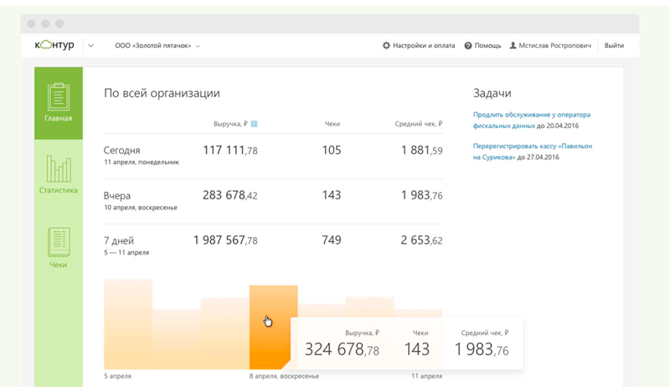Open the Статистика bar chart sidebar tab

(x=59, y=175)
